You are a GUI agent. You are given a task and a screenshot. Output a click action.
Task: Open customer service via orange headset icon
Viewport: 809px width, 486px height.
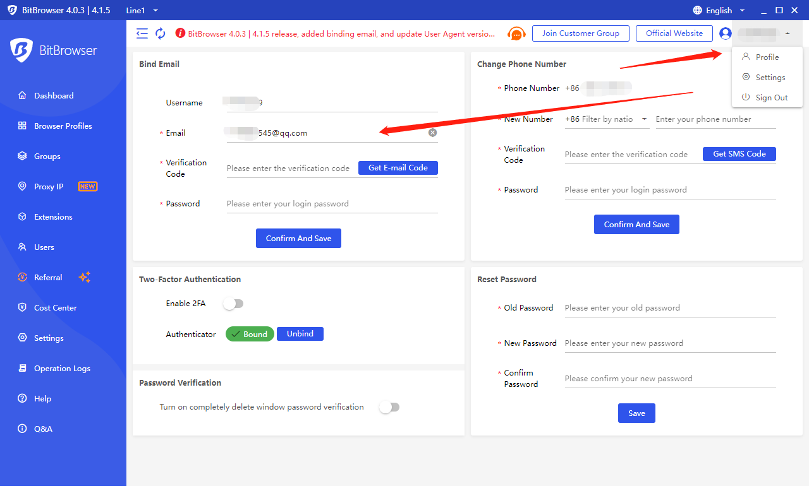coord(517,34)
